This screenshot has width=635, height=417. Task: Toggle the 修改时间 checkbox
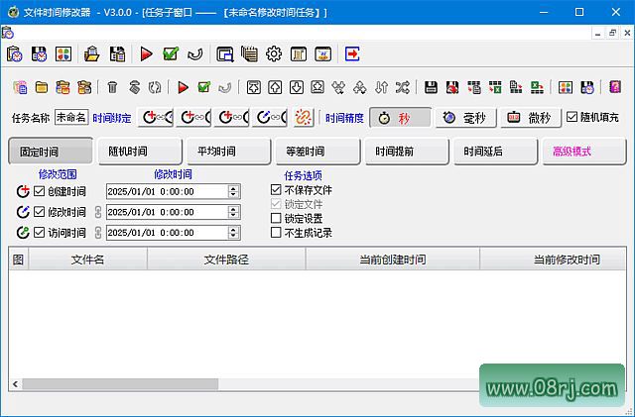click(x=39, y=212)
